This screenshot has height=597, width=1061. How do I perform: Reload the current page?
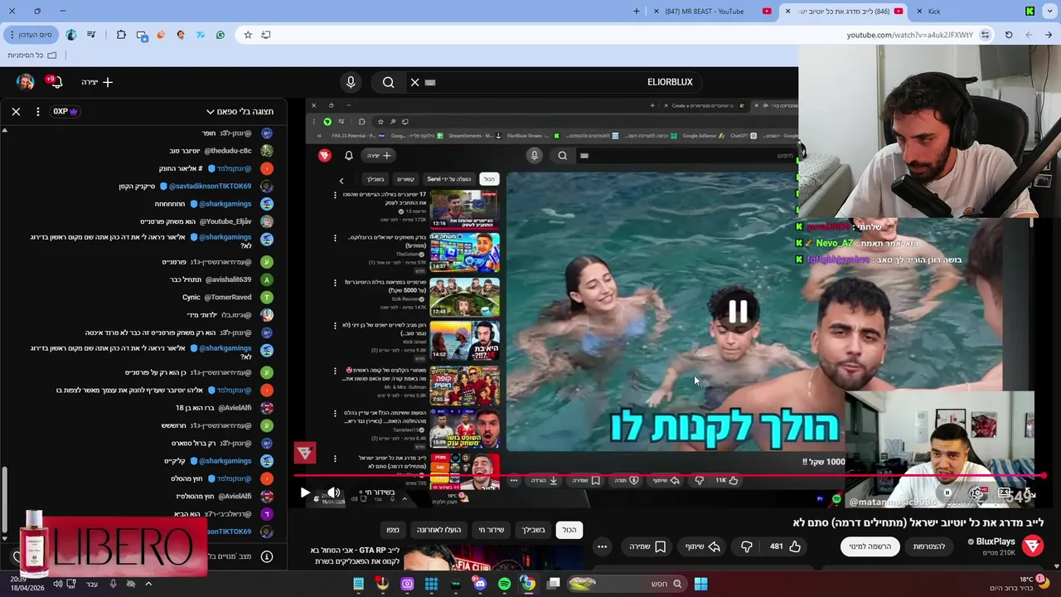1009,35
